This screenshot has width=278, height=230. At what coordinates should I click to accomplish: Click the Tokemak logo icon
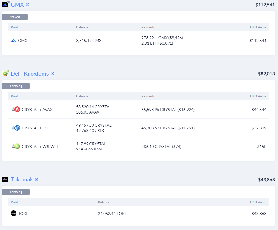coord(5,179)
